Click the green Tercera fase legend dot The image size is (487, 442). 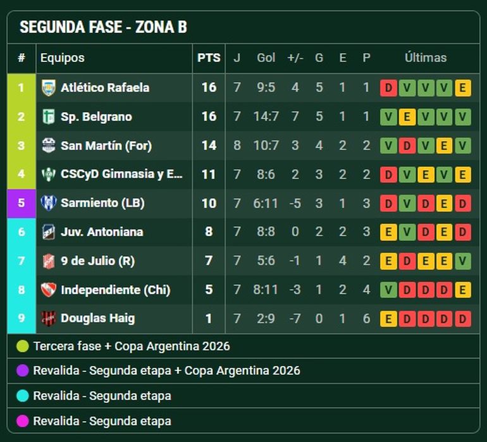tap(23, 346)
